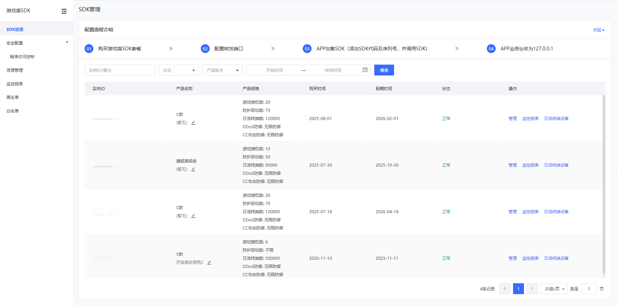Collapse the intro panel via 收起
617x305 pixels.
tap(599, 30)
